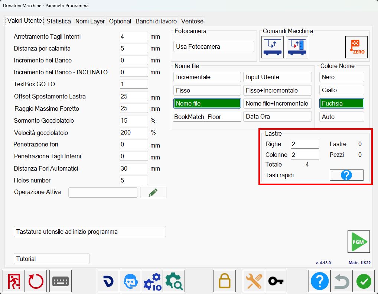Click the green PGM play icon
This screenshot has width=378, height=294.
358,242
